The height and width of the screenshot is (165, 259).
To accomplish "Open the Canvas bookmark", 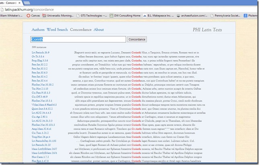I will coord(34,16).
